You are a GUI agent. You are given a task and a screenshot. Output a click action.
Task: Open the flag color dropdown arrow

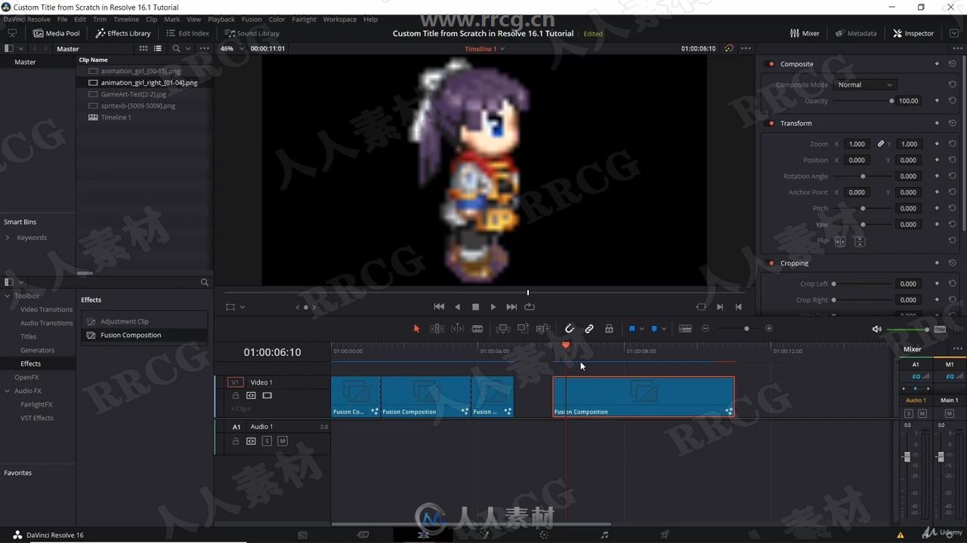[641, 329]
